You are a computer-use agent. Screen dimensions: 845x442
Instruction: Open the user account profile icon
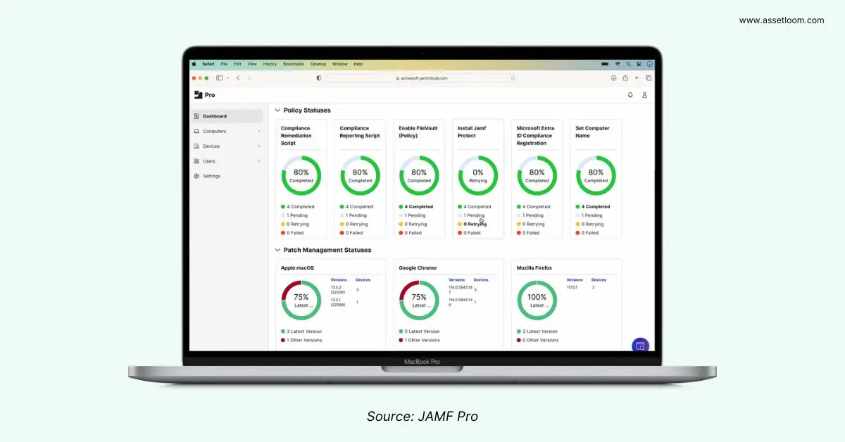644,95
